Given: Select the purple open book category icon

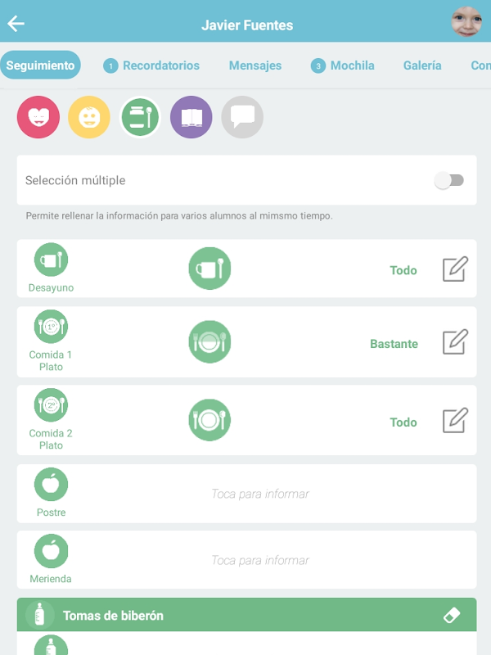Looking at the screenshot, I should [x=191, y=117].
